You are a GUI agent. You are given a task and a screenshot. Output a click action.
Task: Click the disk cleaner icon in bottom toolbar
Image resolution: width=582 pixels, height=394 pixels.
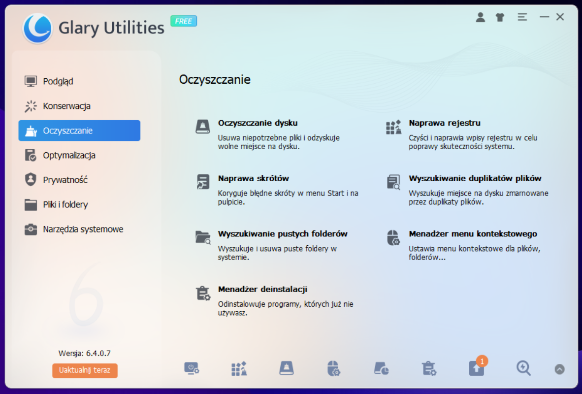click(286, 368)
